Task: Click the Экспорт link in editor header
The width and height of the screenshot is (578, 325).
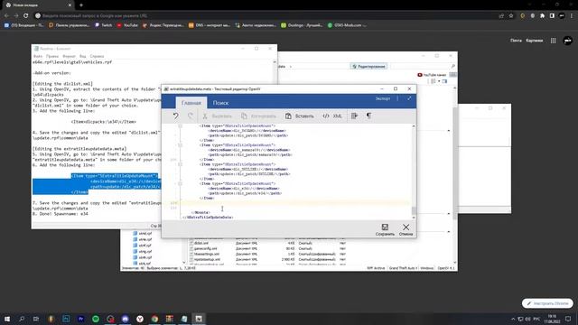Action: [383, 98]
